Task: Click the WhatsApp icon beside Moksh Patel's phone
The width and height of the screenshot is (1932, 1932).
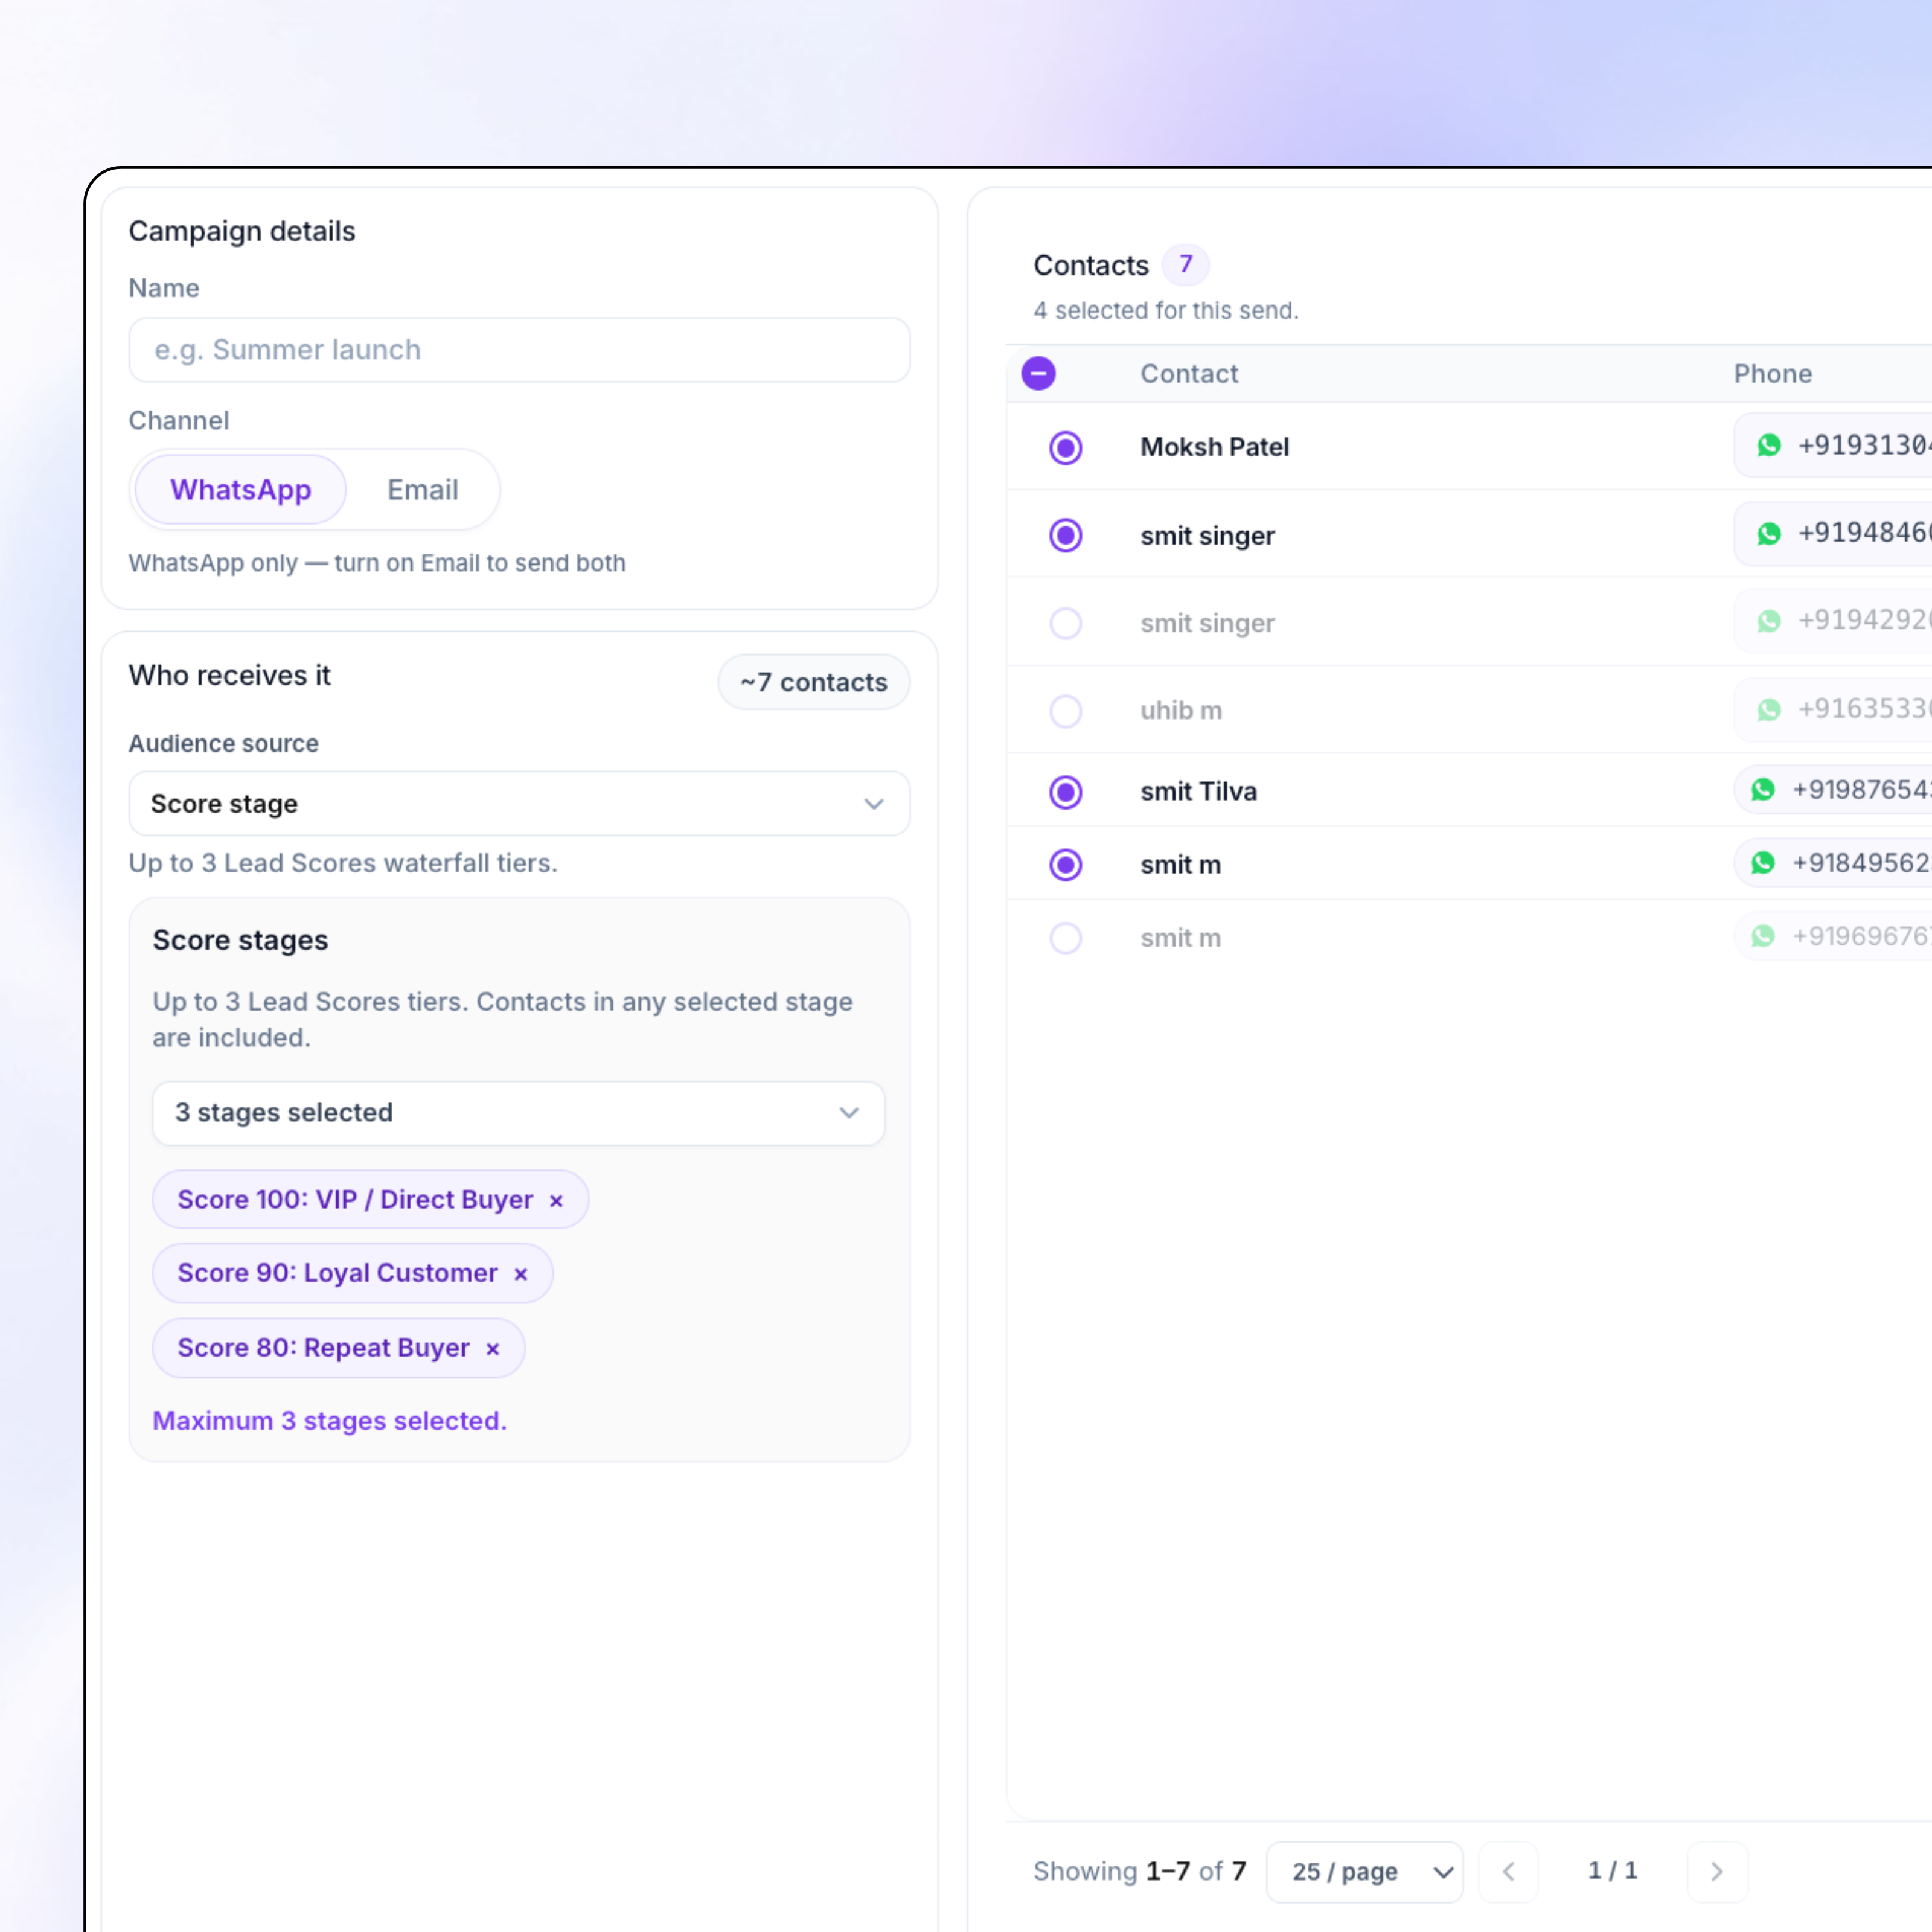Action: click(x=1769, y=445)
